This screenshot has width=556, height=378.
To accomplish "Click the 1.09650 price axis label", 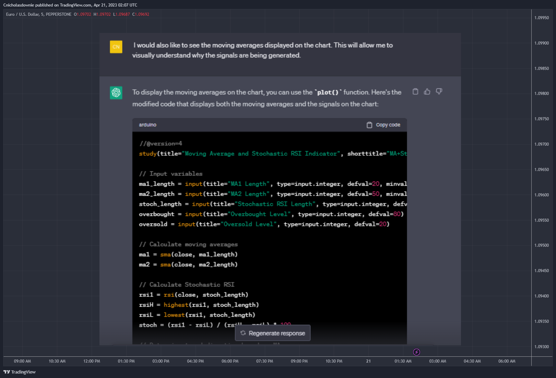I will point(542,170).
